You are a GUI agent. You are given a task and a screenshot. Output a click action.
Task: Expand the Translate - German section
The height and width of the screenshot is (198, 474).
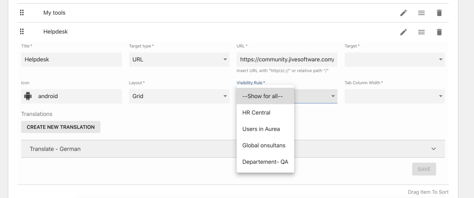click(233, 149)
